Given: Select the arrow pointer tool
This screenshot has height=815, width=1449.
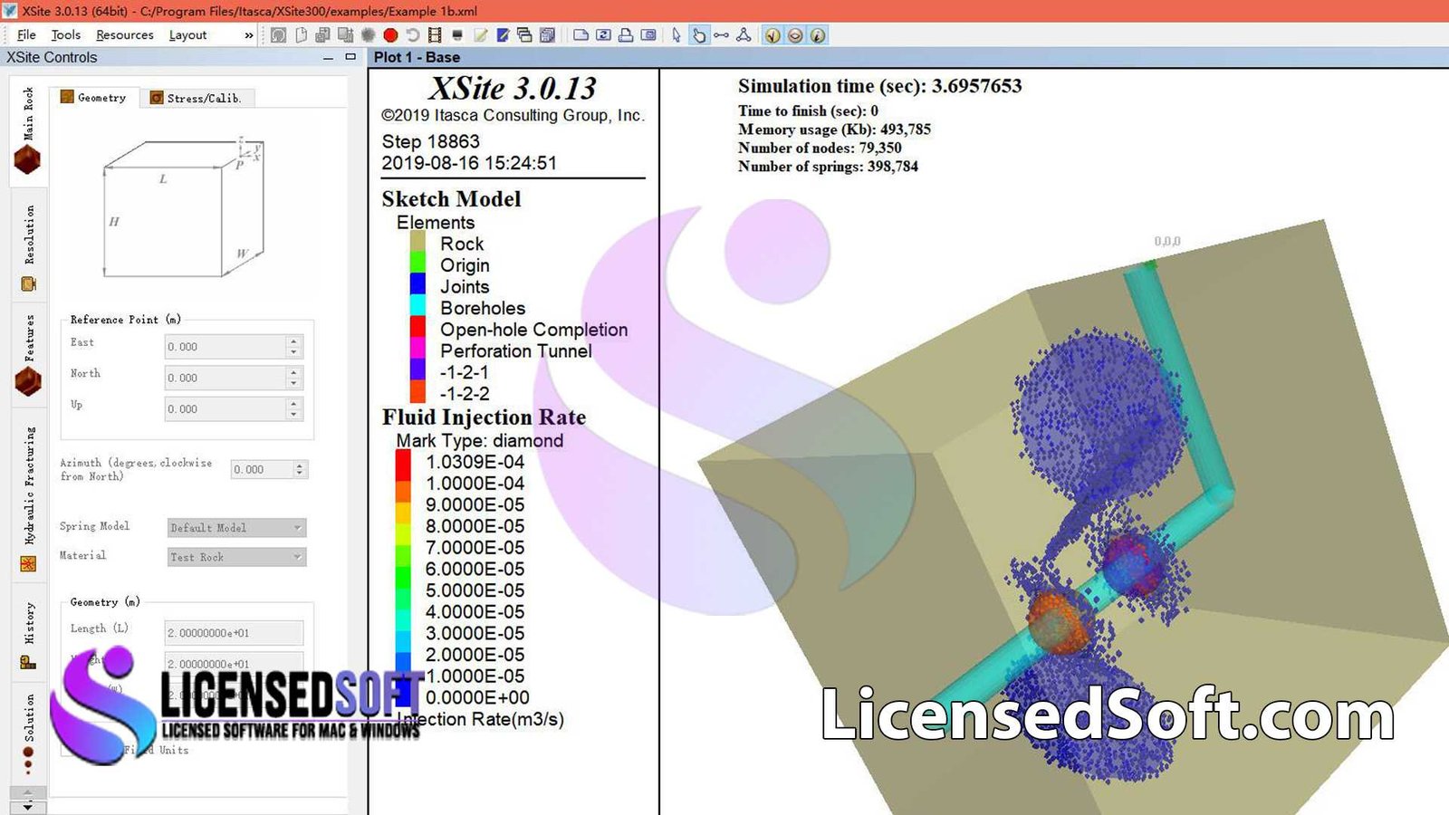Looking at the screenshot, I should pos(676,35).
